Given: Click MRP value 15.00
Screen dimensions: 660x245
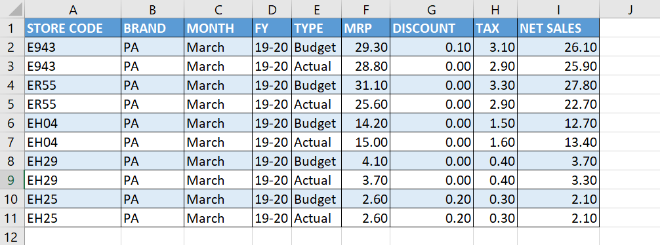Looking at the screenshot, I should (365, 141).
